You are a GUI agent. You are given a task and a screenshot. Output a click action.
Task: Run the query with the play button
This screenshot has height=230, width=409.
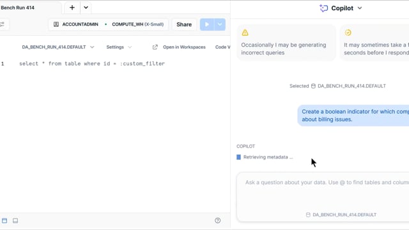pyautogui.click(x=207, y=24)
